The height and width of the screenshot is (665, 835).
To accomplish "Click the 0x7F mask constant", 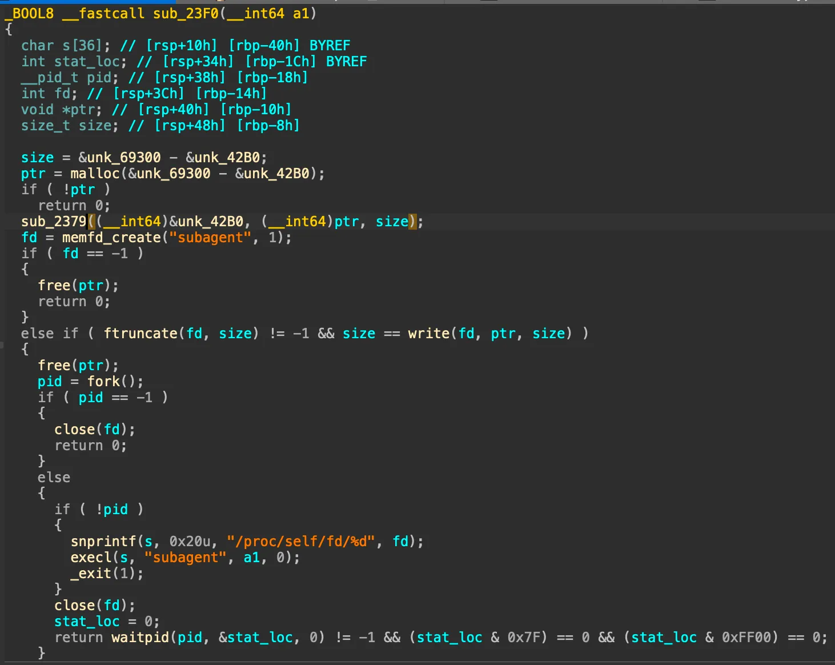I will (x=524, y=637).
